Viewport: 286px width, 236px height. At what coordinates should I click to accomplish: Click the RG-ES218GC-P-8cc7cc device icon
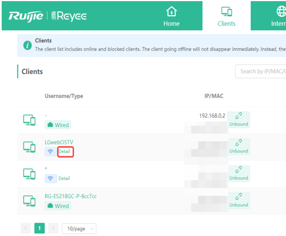click(29, 201)
